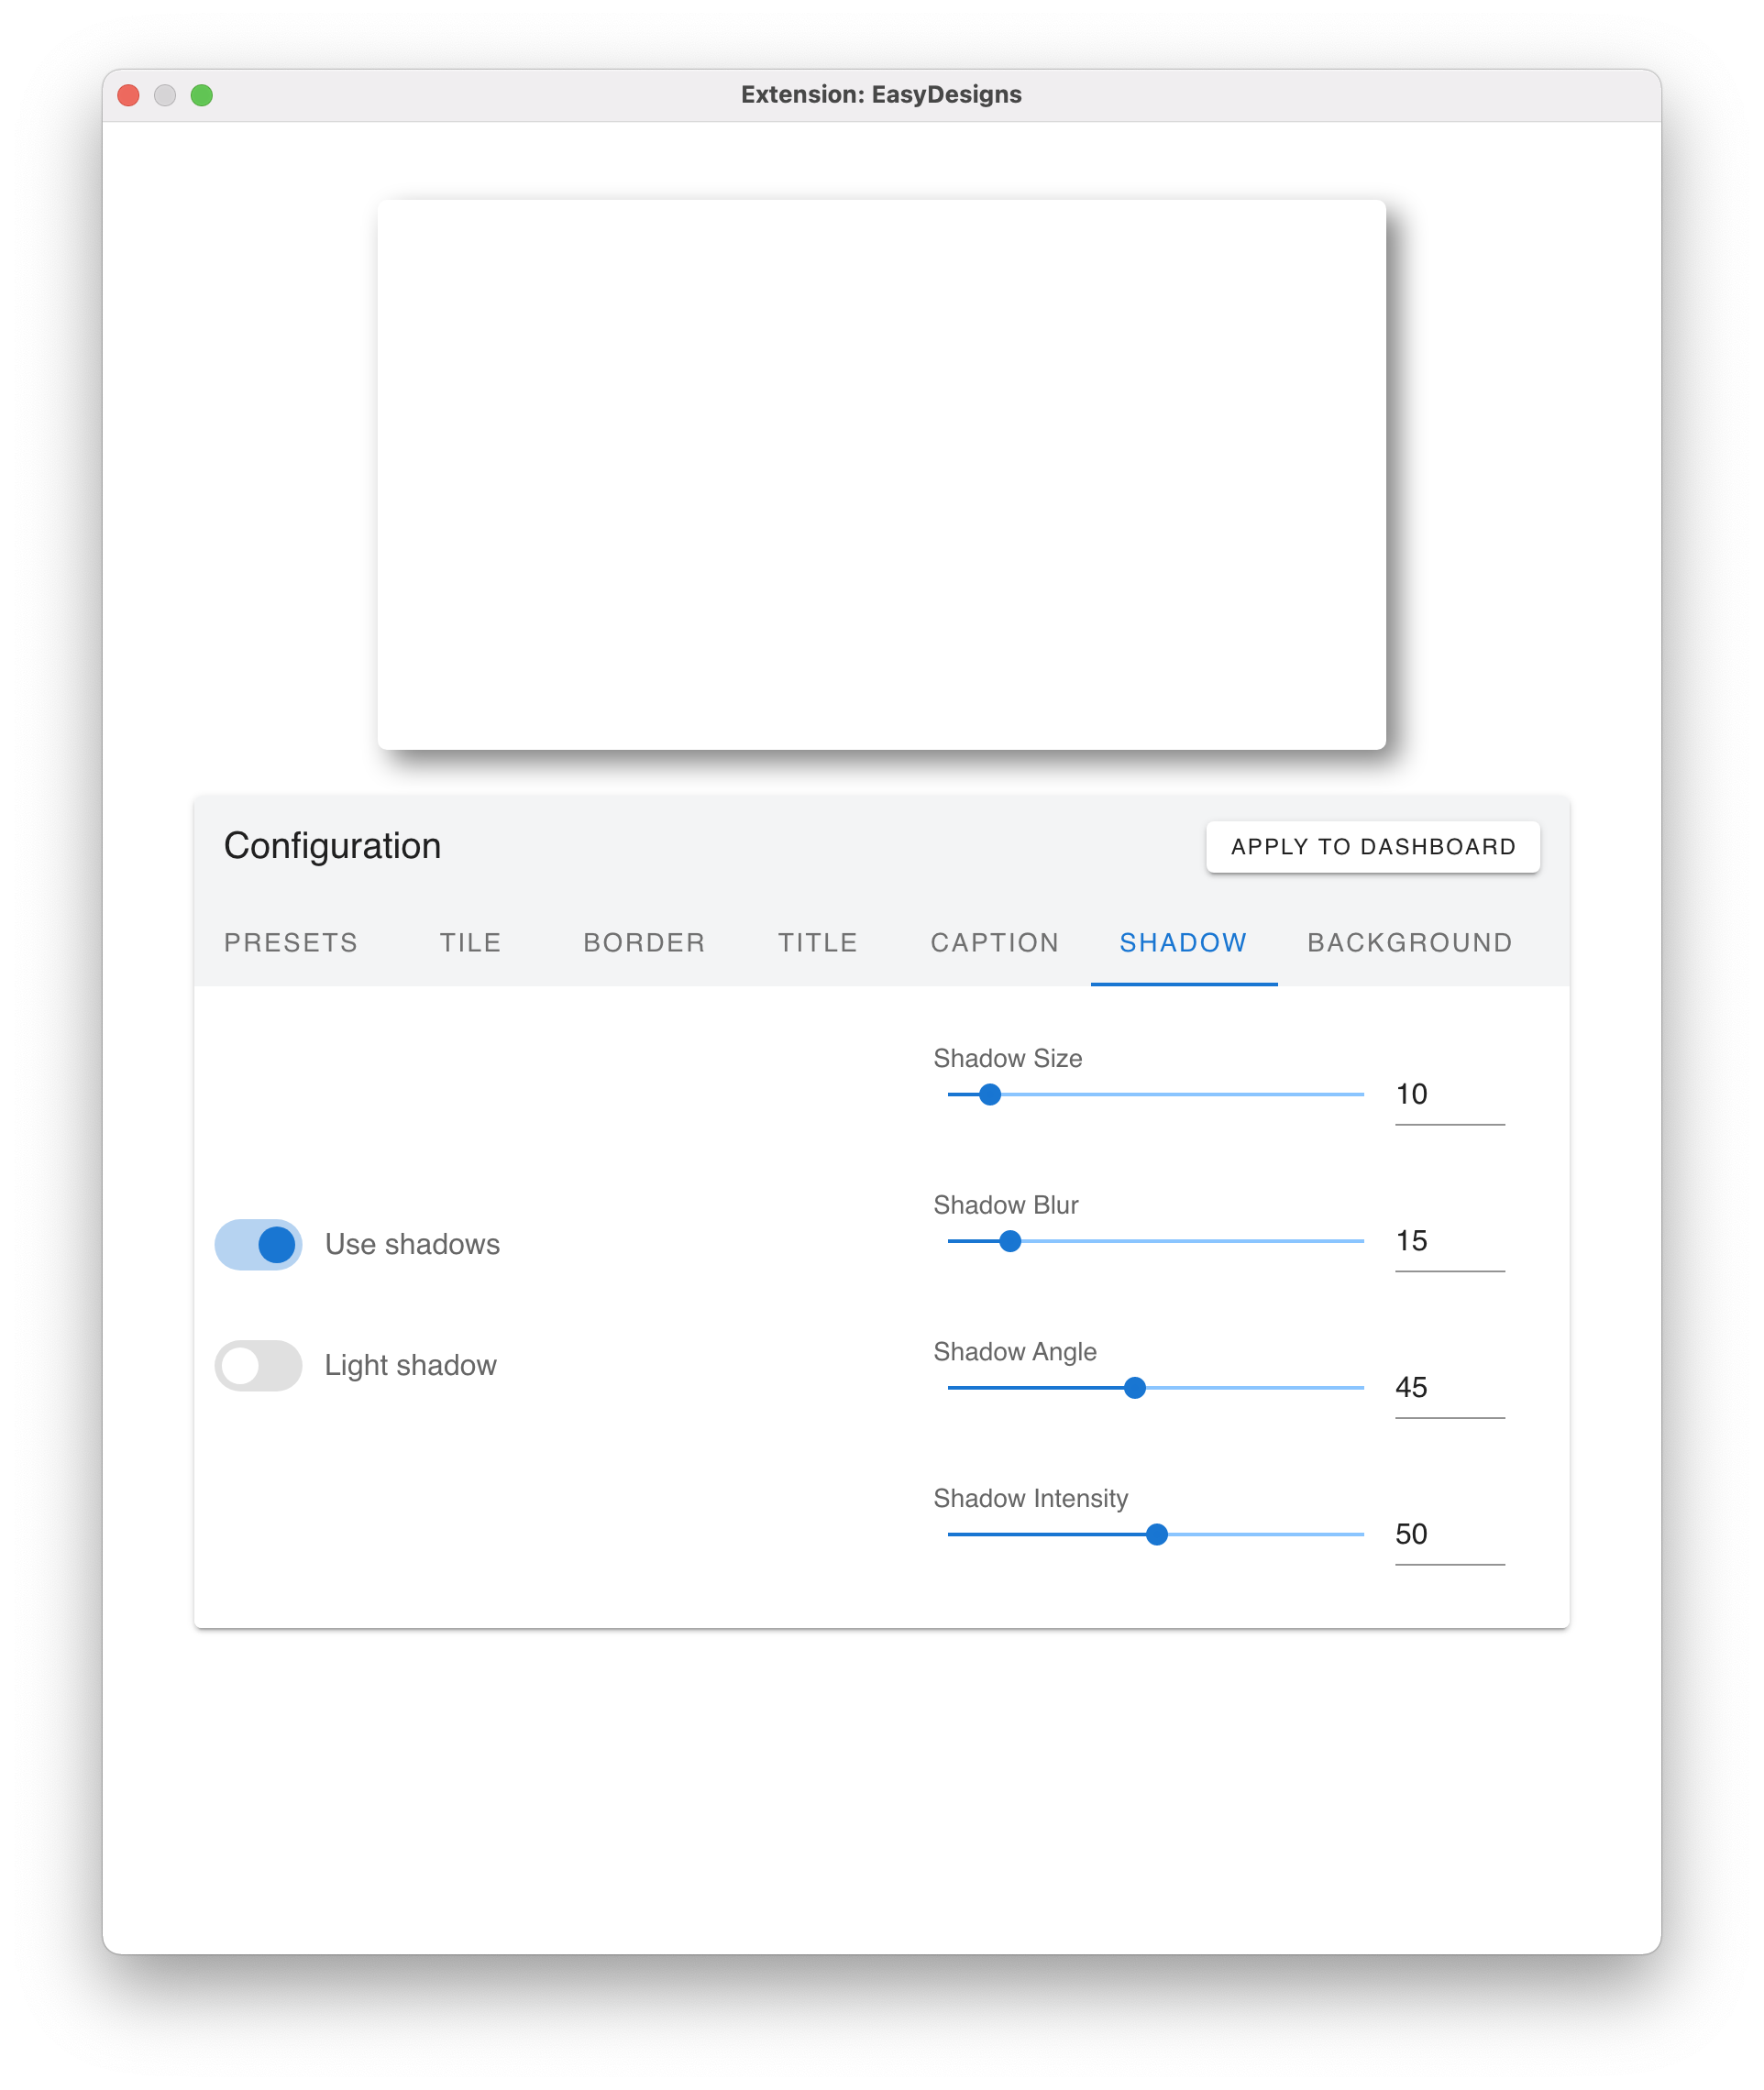This screenshot has width=1764, height=2090.
Task: Open the Title tab
Action: 818,942
